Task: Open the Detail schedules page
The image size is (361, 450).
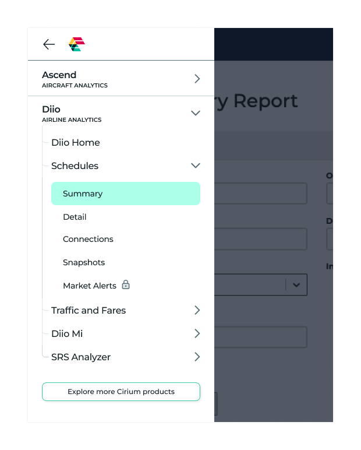Action: pos(75,217)
